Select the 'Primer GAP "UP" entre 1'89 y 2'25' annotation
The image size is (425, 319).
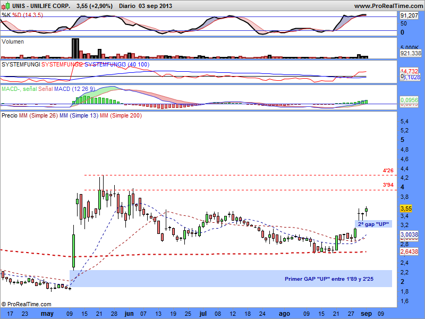click(329, 279)
